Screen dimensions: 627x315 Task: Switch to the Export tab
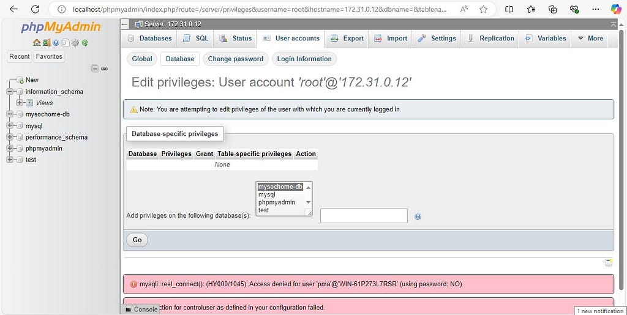[x=347, y=39]
